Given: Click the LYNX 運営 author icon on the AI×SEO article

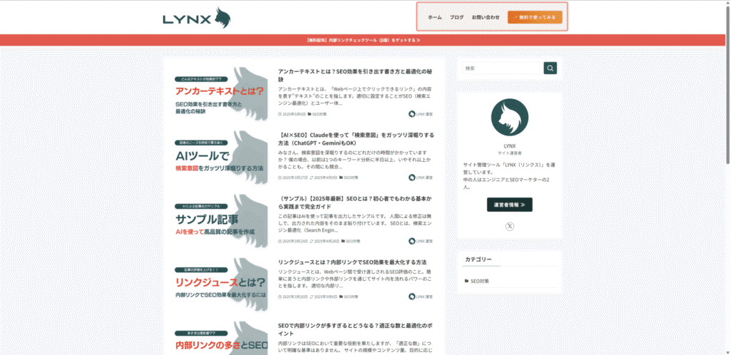Looking at the screenshot, I should click(412, 177).
